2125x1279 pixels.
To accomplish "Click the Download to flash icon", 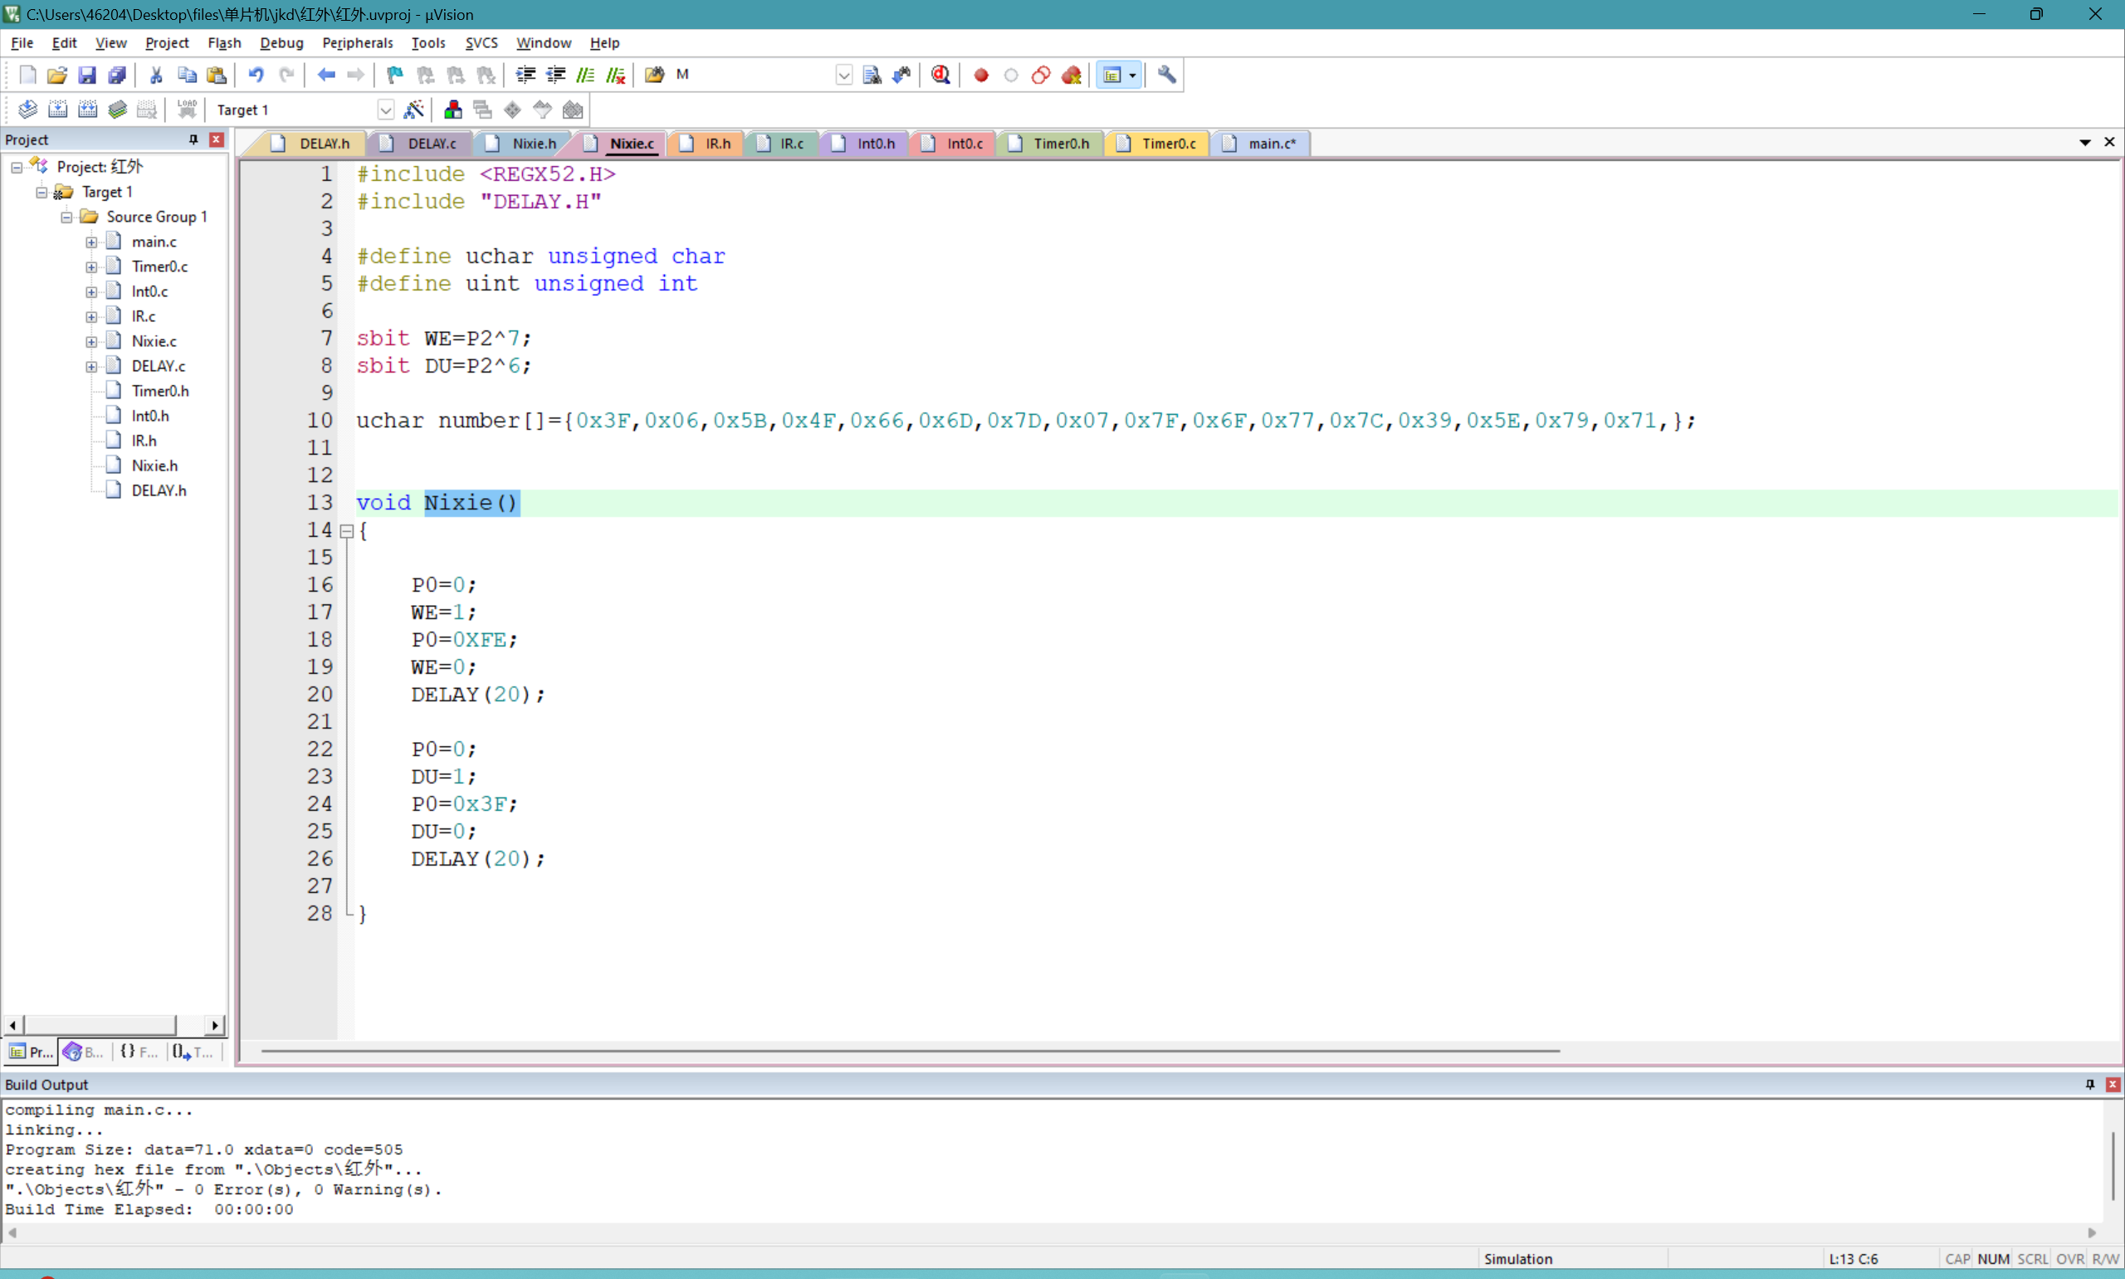I will pos(187,110).
